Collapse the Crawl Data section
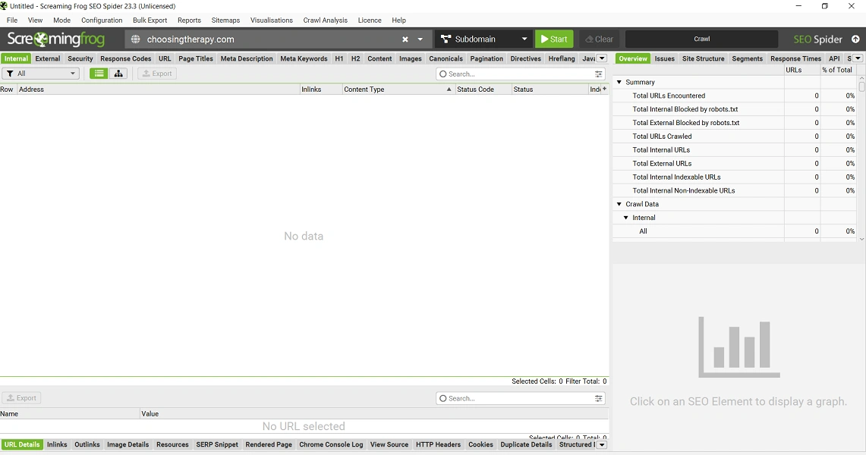Image resolution: width=866 pixels, height=455 pixels. [x=619, y=204]
